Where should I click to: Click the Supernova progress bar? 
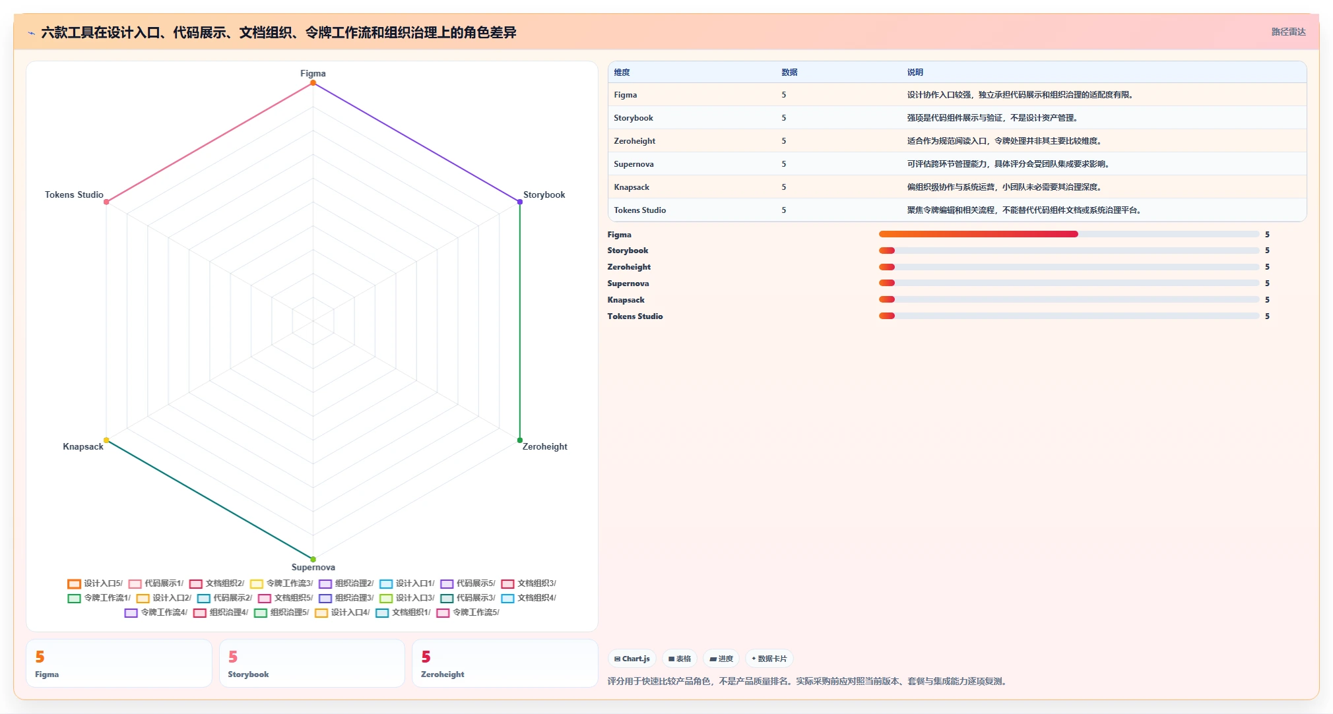(1068, 283)
